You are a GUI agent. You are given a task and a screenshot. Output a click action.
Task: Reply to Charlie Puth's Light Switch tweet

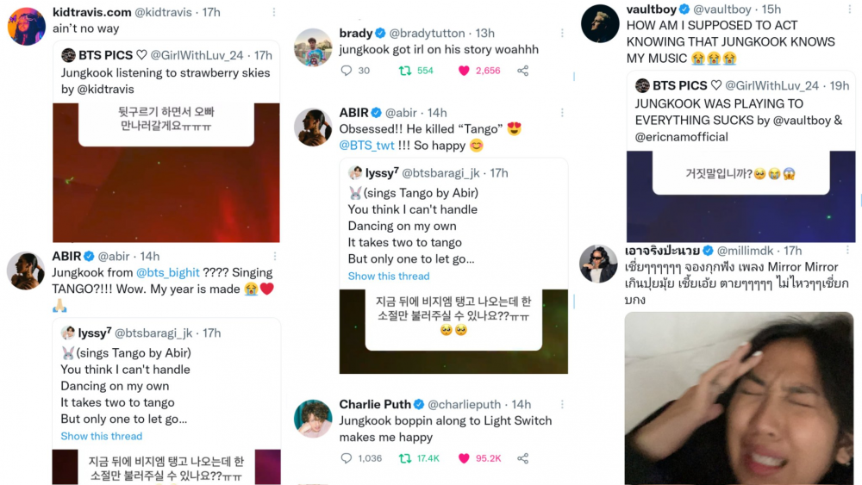(x=347, y=458)
